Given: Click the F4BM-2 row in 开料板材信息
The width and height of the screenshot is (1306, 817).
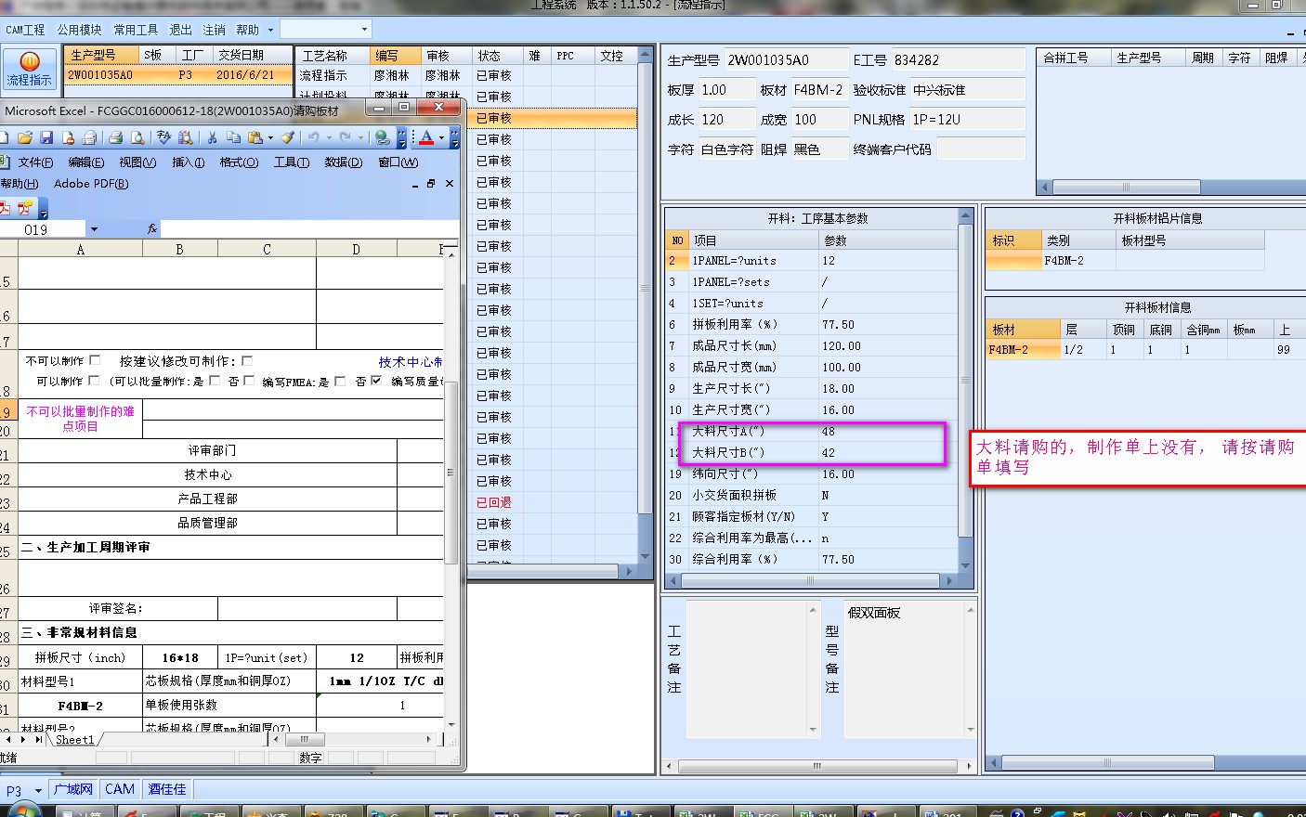Looking at the screenshot, I should [x=1146, y=350].
